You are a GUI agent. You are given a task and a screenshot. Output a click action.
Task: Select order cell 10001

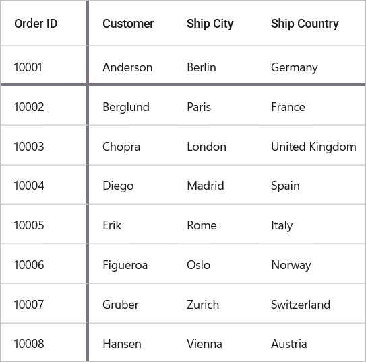(x=43, y=65)
